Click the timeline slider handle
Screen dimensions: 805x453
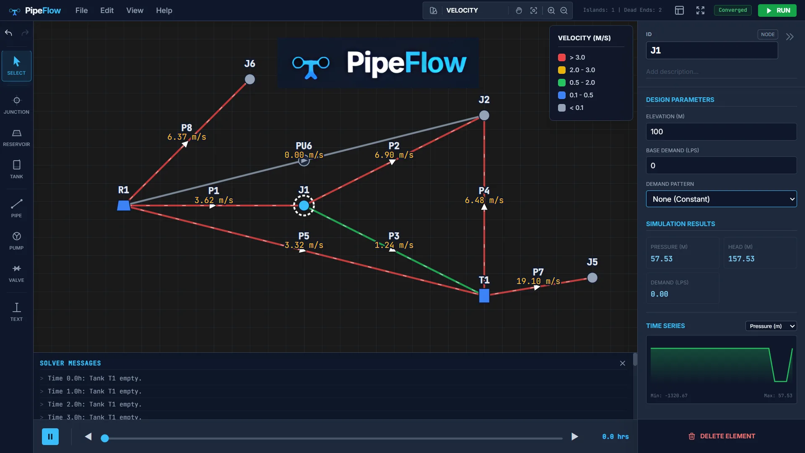(x=105, y=438)
